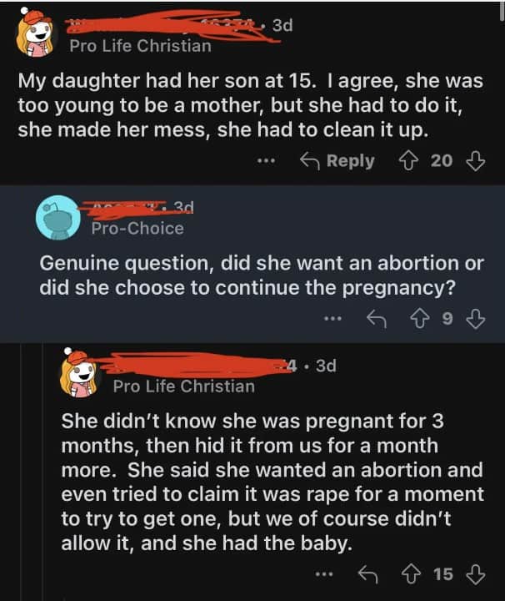505x601 pixels.
Task: Open the Pro-Choice commenter's blue avatar
Action: tap(58, 217)
